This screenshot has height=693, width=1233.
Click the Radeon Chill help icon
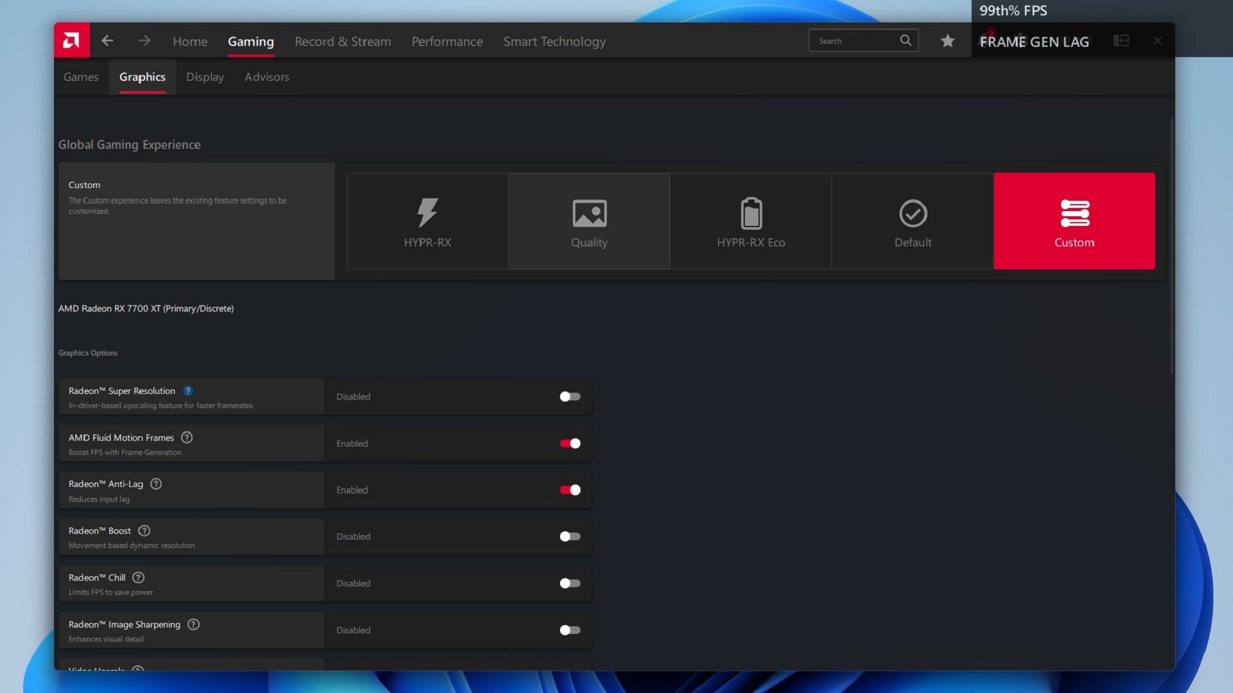(138, 577)
